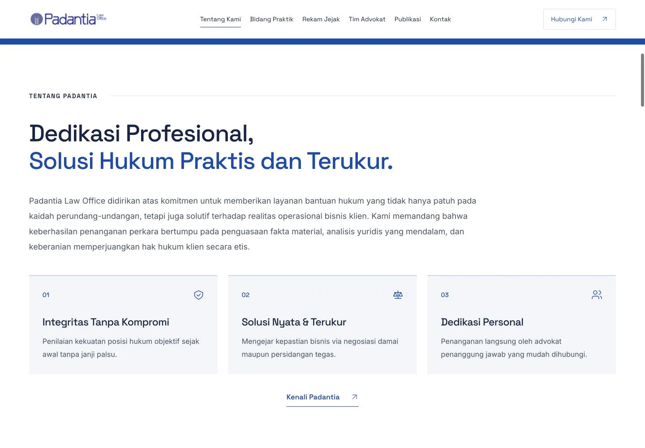Click the Hubungi Kami button
The width and height of the screenshot is (645, 448).
pos(579,19)
